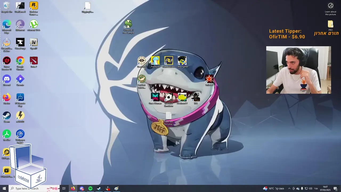Click the OneDrive cloud tray icon
Viewport: 341px width, 192px height.
pos(298,189)
